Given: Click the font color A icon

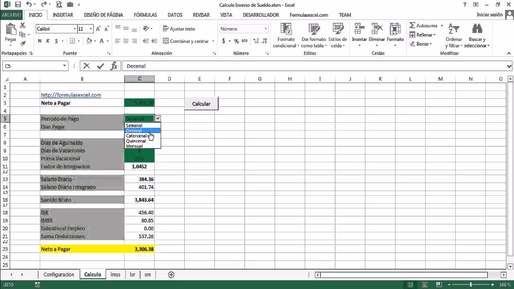Looking at the screenshot, I should pyautogui.click(x=102, y=41).
